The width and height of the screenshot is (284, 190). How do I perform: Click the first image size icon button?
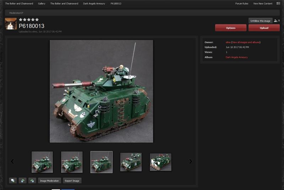click(13, 180)
